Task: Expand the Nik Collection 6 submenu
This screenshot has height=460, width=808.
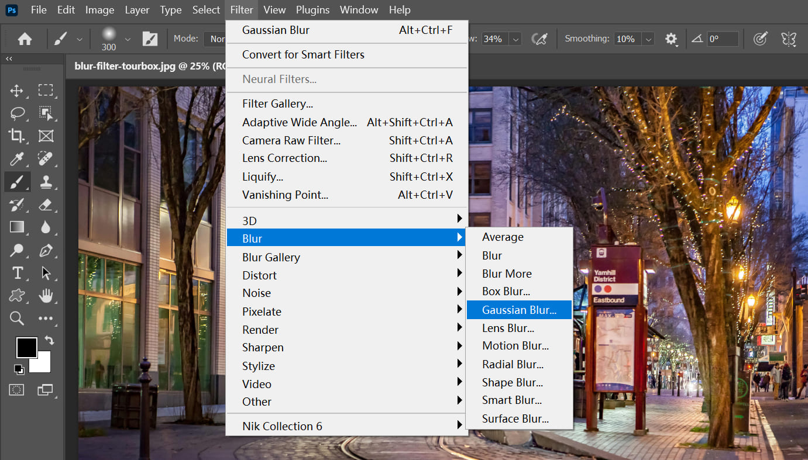Action: pos(347,426)
